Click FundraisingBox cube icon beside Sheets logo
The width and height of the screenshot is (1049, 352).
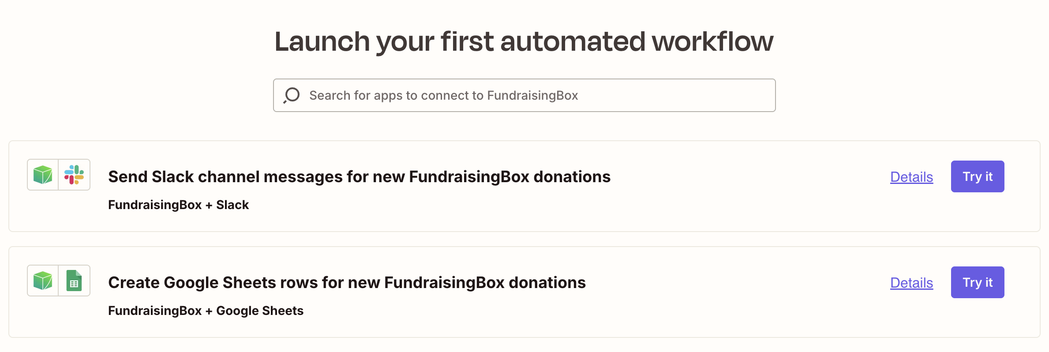point(43,281)
